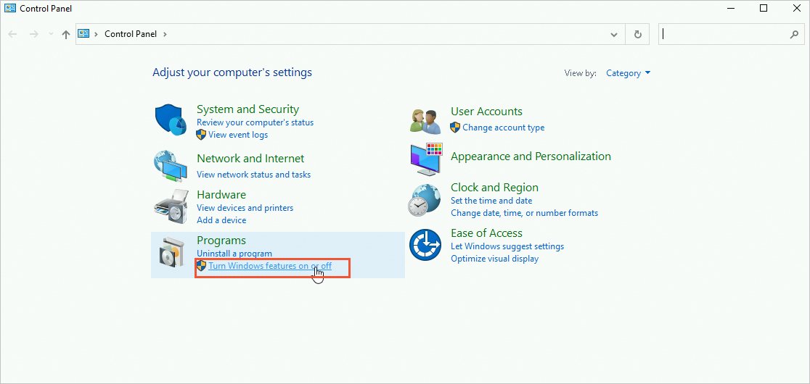This screenshot has width=810, height=384.
Task: Select the Programs disc box icon
Action: point(171,253)
